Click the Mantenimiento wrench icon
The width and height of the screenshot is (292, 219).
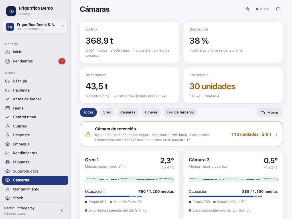pyautogui.click(x=7, y=189)
